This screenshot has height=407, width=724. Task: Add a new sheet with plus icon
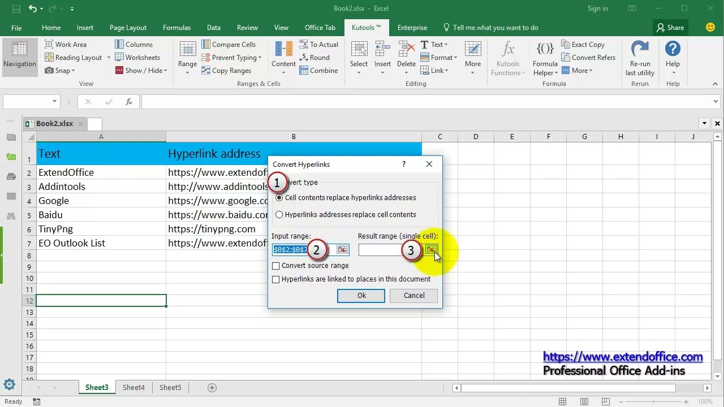coord(212,387)
